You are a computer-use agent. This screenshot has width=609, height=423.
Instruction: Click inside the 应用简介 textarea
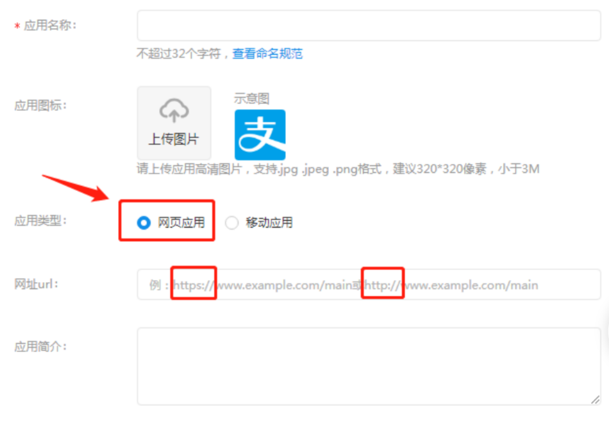(369, 367)
